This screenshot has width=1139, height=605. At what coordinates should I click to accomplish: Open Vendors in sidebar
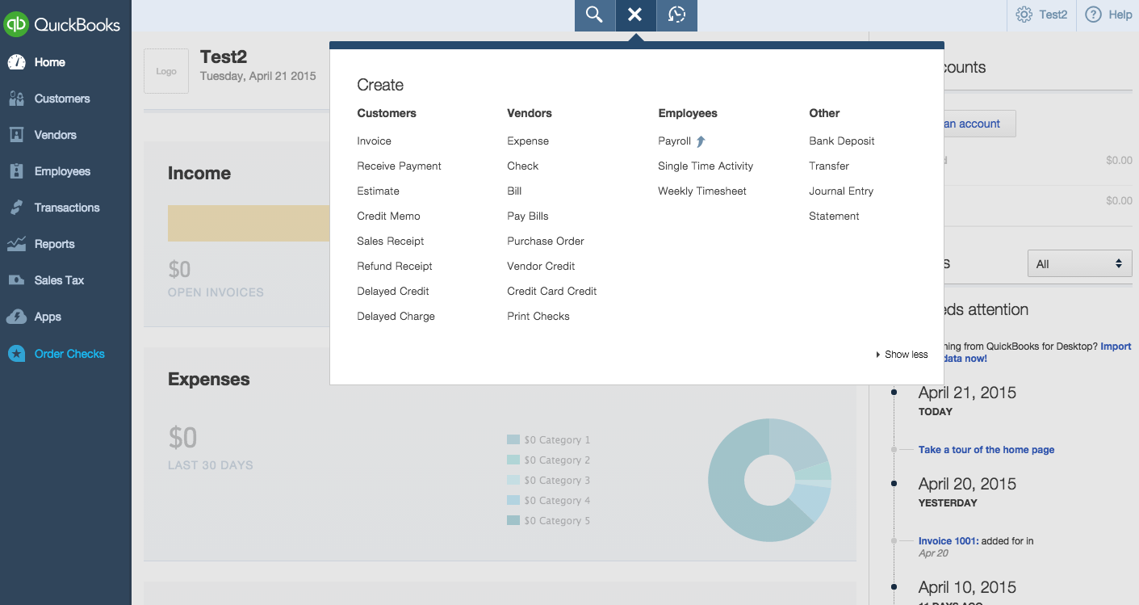(x=56, y=135)
